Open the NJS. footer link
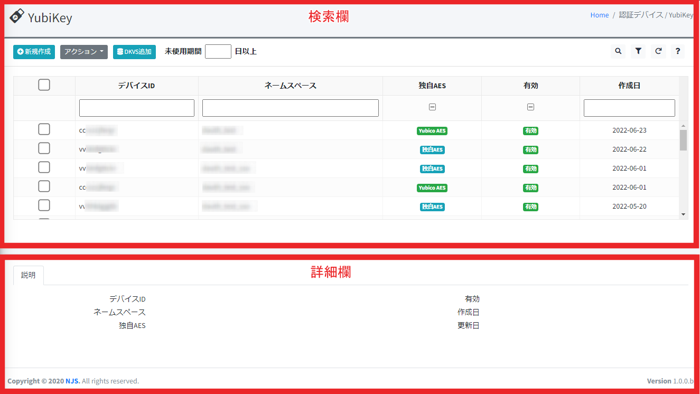 coord(73,381)
